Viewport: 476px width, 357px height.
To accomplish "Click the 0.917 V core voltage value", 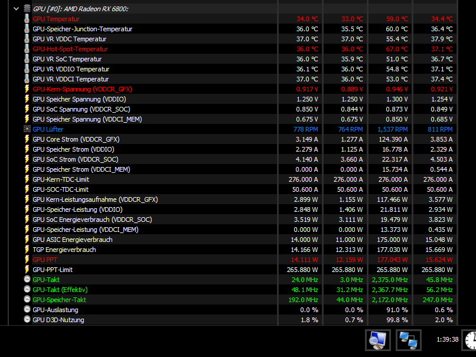I will tap(307, 89).
